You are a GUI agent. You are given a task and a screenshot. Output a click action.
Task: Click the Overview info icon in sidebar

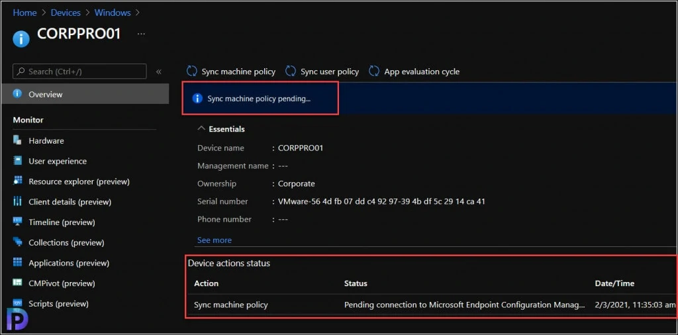click(x=17, y=94)
